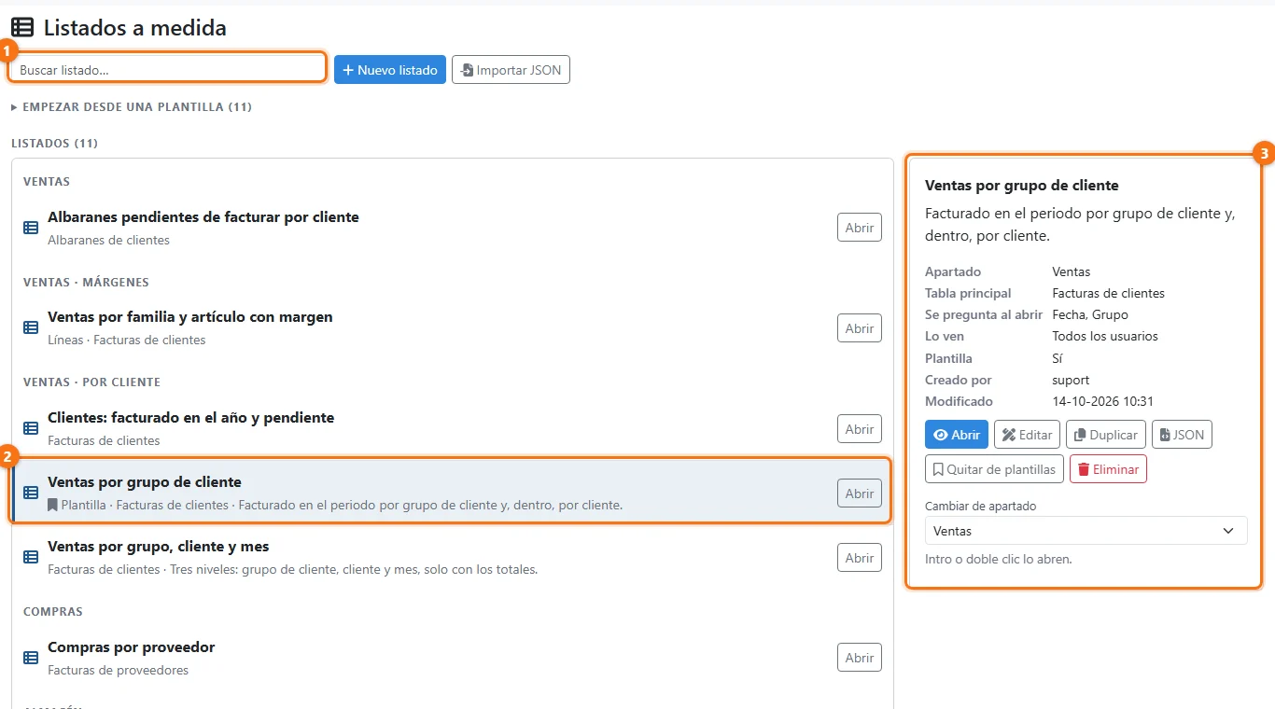Delete the listing with Eliminar
The image size is (1275, 709).
pos(1108,469)
